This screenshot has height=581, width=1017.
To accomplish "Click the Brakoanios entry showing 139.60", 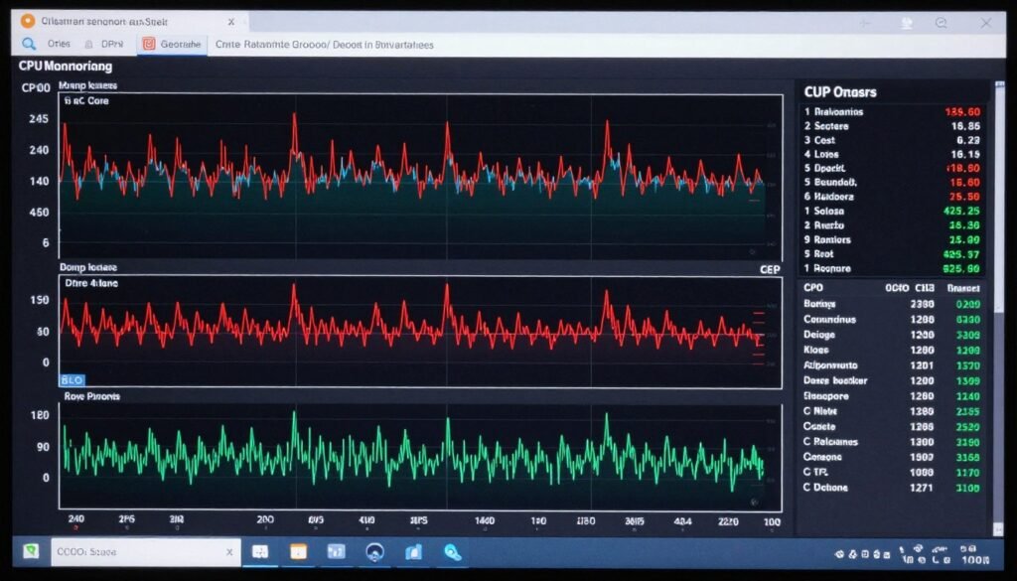I will click(874, 112).
